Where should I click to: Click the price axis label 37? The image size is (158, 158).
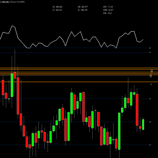(x=150, y=99)
